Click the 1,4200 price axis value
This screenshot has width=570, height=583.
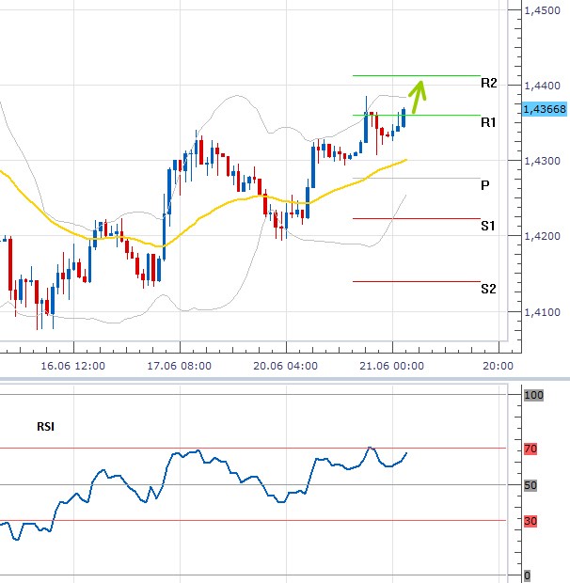[x=542, y=236]
